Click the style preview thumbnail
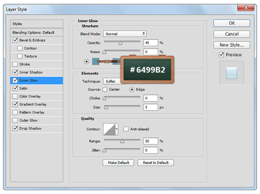The width and height of the screenshot is (260, 194). (231, 73)
